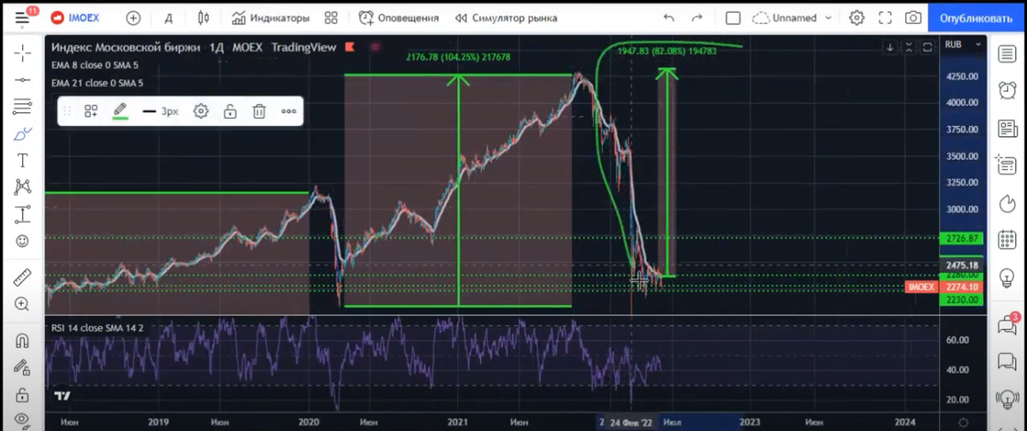Select the EMA 21 close indicator legend
Image resolution: width=1027 pixels, height=431 pixels.
click(98, 83)
